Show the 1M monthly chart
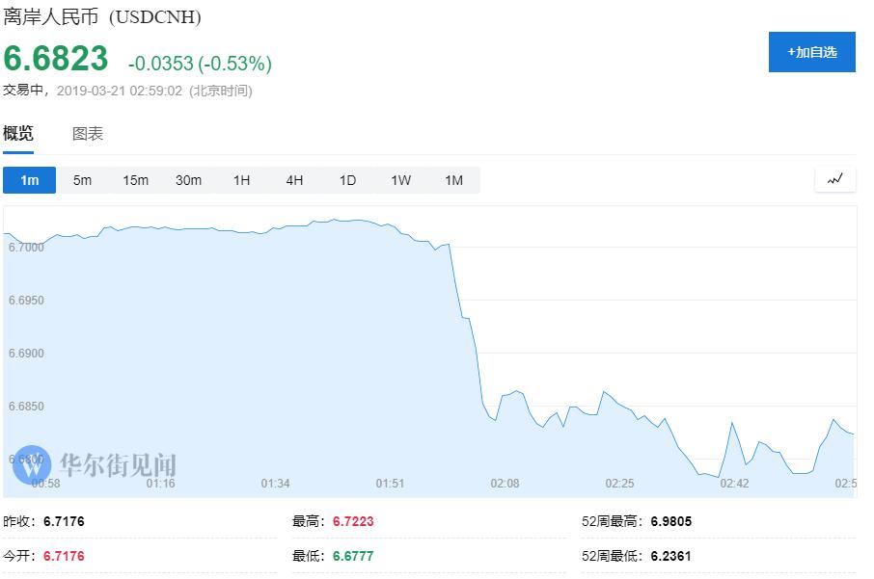The height and width of the screenshot is (579, 874). click(x=453, y=180)
